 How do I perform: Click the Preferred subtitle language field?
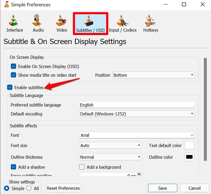[137, 105]
